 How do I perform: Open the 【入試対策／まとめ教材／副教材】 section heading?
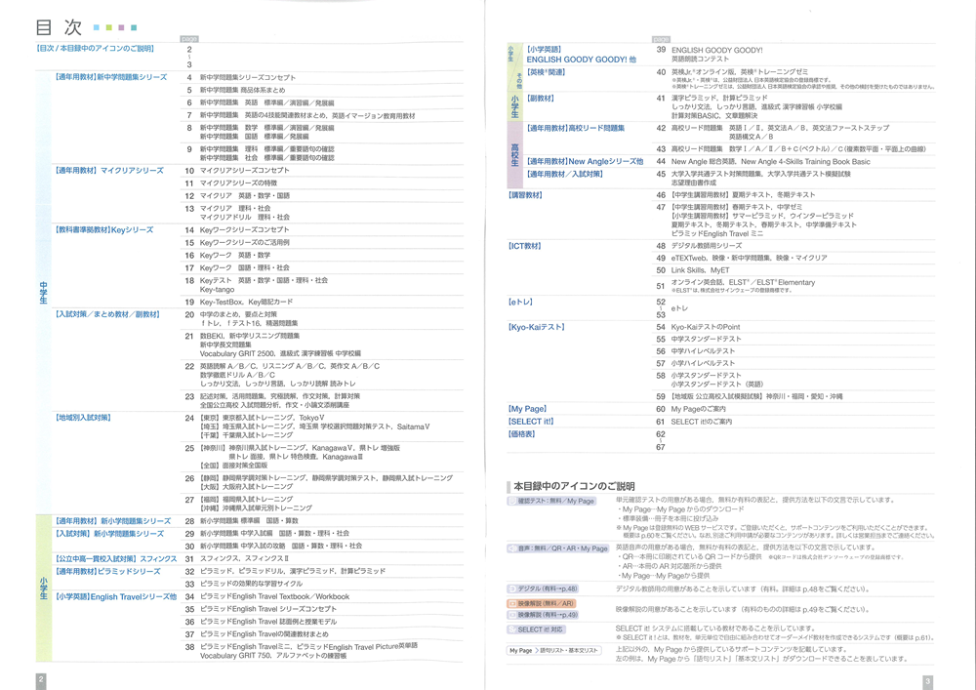(107, 315)
